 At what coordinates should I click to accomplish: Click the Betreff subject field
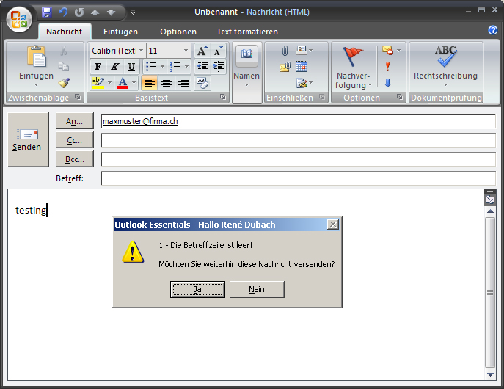click(x=298, y=178)
